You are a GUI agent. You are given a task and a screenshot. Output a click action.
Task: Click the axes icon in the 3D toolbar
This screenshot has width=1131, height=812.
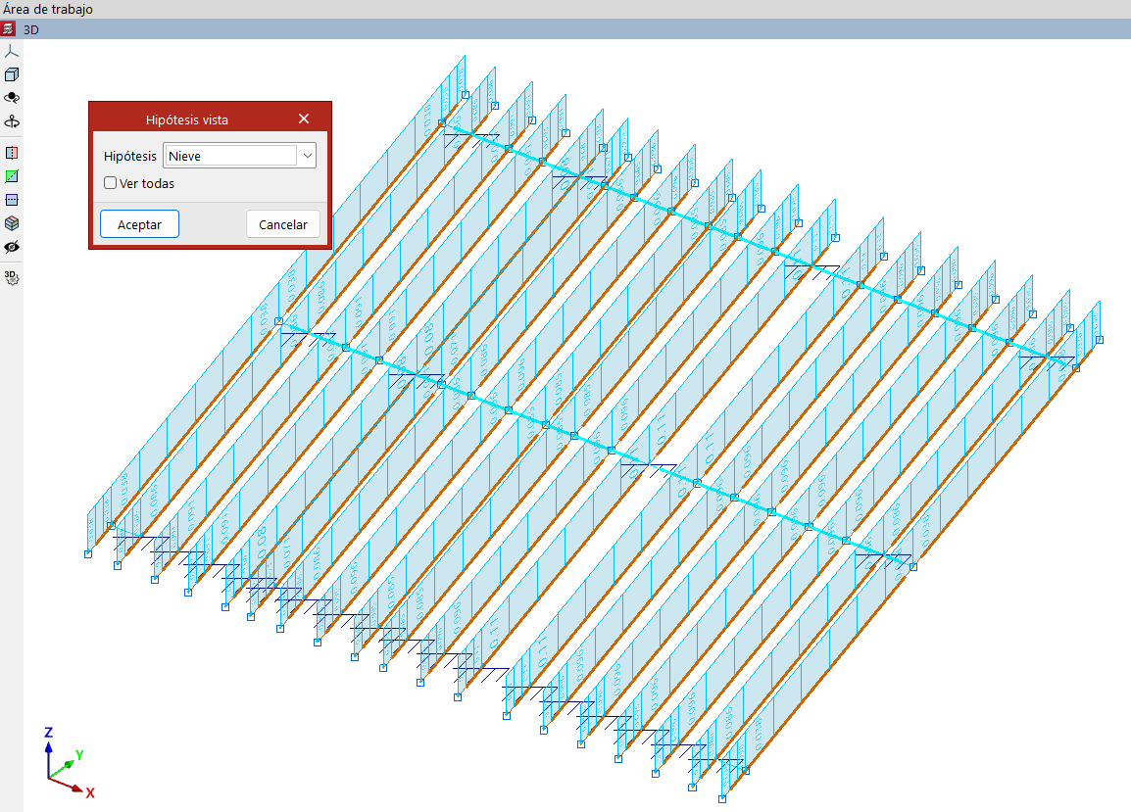tap(12, 52)
